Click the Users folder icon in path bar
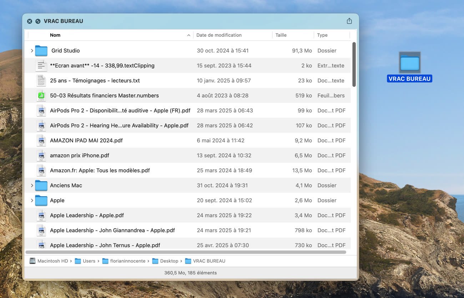Viewport: 464px width, 298px height. click(x=78, y=261)
